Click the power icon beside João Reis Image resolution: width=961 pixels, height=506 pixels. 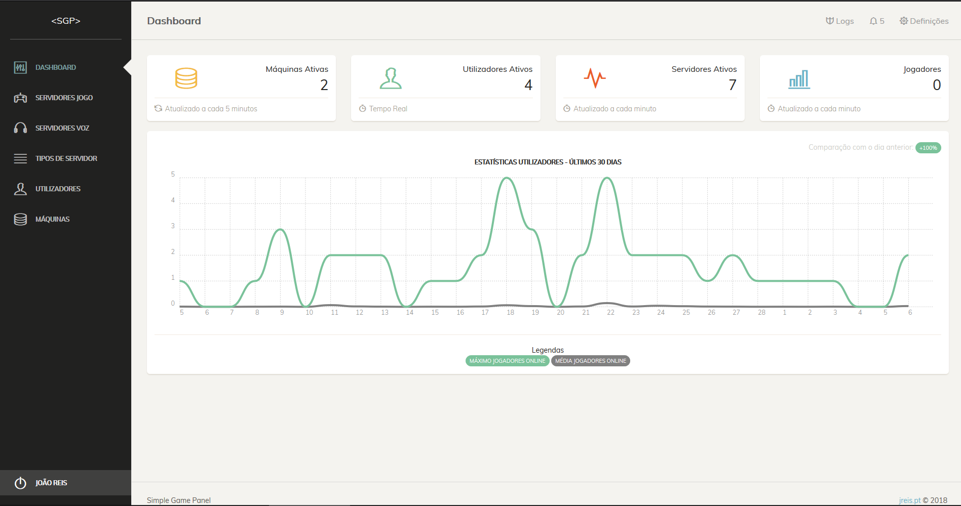click(20, 483)
